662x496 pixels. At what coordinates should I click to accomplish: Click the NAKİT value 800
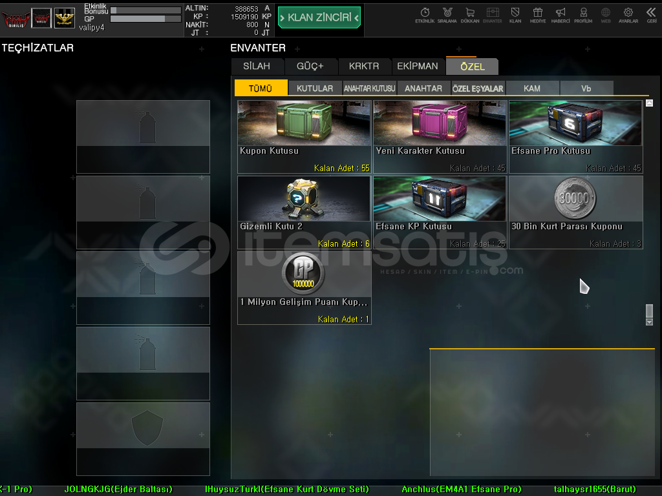(253, 25)
